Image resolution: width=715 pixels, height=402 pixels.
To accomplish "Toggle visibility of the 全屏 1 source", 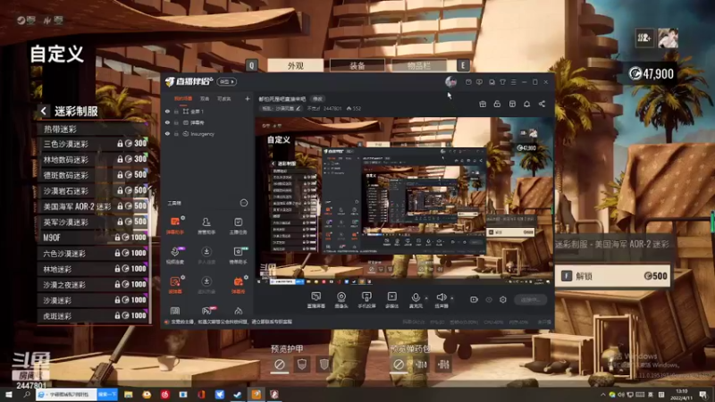I will pyautogui.click(x=167, y=111).
